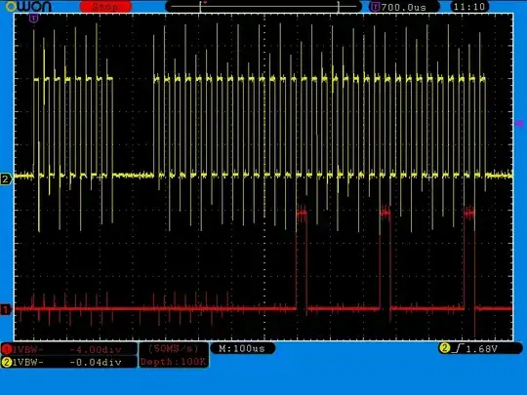Click the purple T marker above the graticule
The width and height of the screenshot is (527, 395).
33,19
